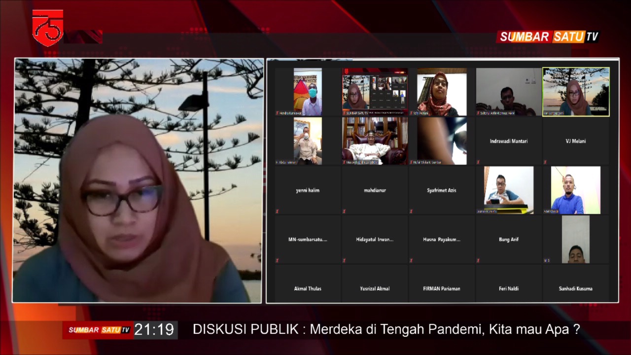The height and width of the screenshot is (355, 631).
Task: Click the Sumbar Satu TV logo top right
Action: coord(549,37)
